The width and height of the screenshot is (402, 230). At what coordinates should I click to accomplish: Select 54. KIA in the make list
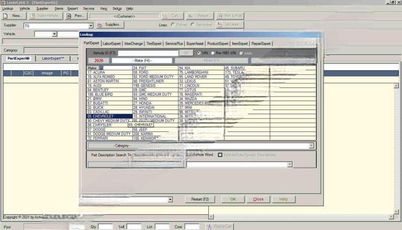pos(201,68)
